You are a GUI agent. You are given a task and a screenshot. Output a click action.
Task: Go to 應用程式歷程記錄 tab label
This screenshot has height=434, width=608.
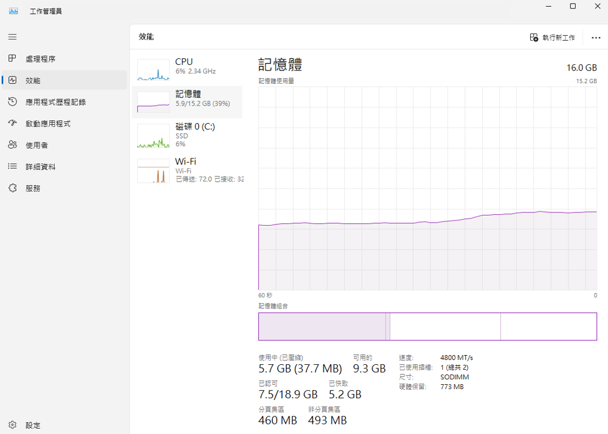[x=56, y=102]
